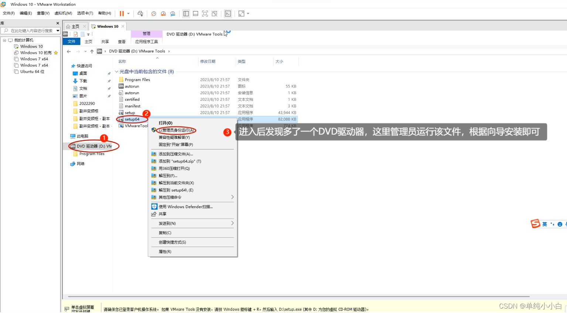Viewport: 567px width, 313px height.
Task: Close the Windows 10 VM tab
Action: (123, 27)
